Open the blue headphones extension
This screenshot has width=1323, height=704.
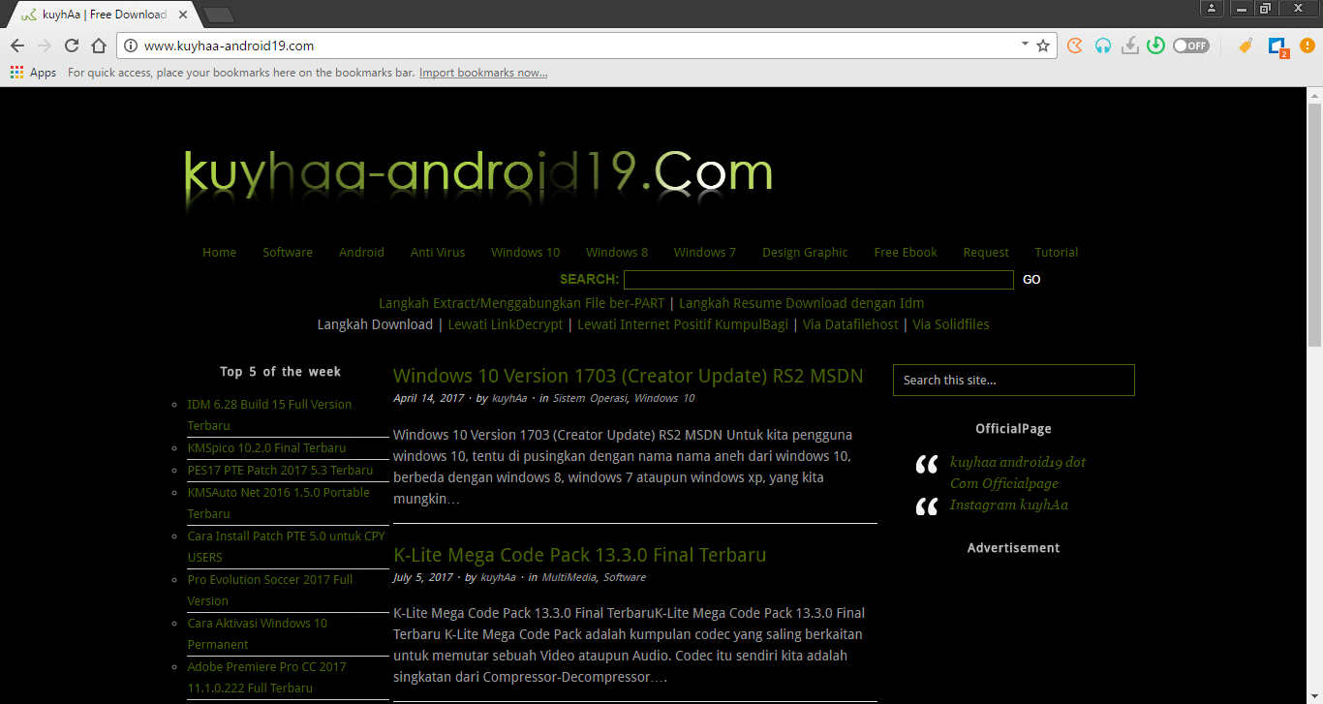[x=1102, y=46]
